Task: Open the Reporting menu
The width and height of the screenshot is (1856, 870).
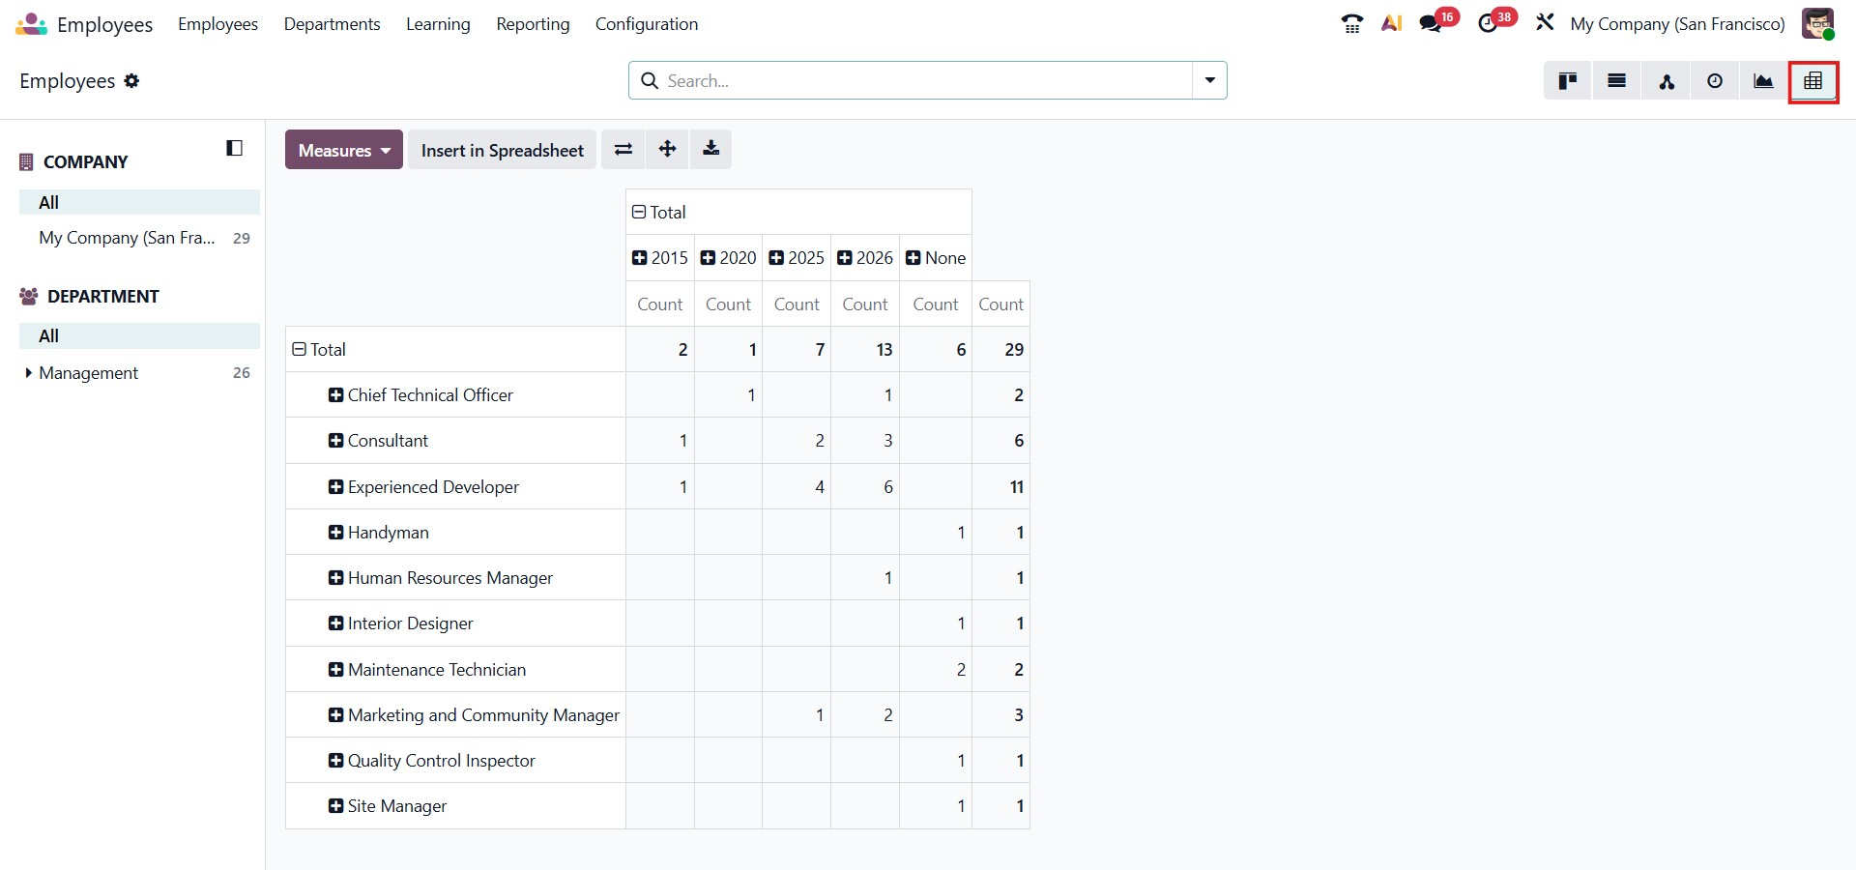Action: (x=533, y=24)
